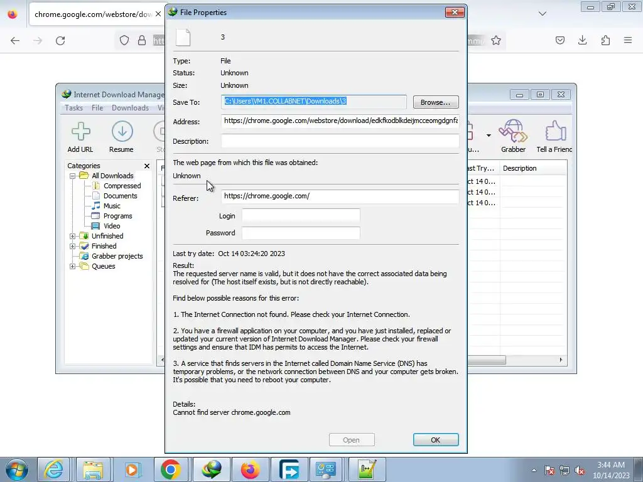Click Firefox back navigation arrow
Viewport: 643px width, 482px height.
click(15, 41)
